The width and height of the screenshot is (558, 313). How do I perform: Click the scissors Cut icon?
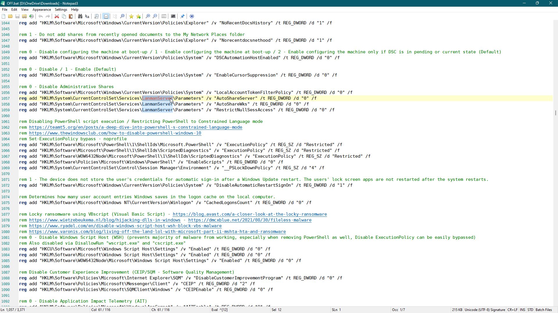coord(57,16)
